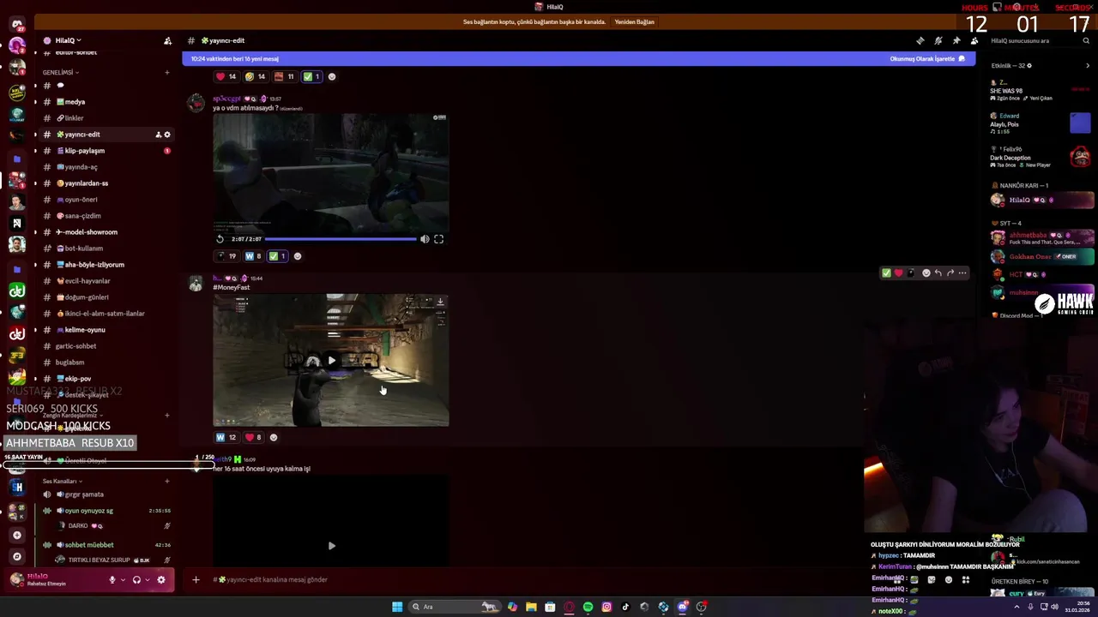Viewport: 1098px width, 617px height.
Task: Click the taskbar Ara search box
Action: 453,607
